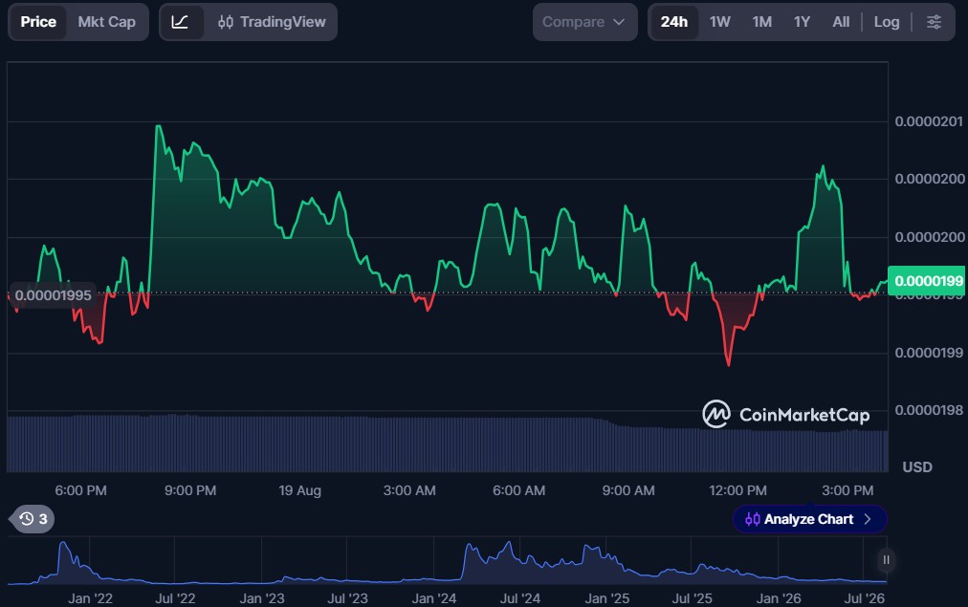Click the 3:00 AM time label
The width and height of the screenshot is (968, 607).
[409, 490]
